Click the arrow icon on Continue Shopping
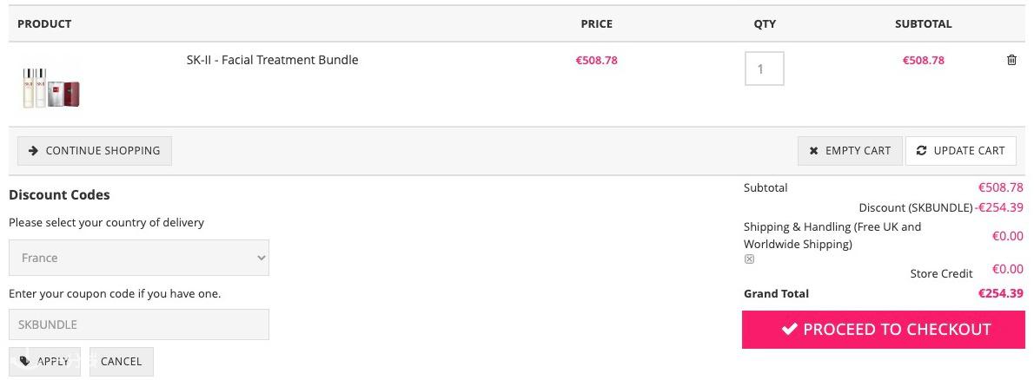The image size is (1034, 380). click(33, 150)
